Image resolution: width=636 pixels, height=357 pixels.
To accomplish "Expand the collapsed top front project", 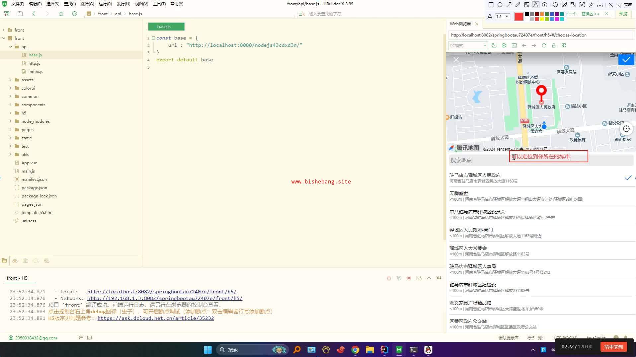I will [x=4, y=30].
